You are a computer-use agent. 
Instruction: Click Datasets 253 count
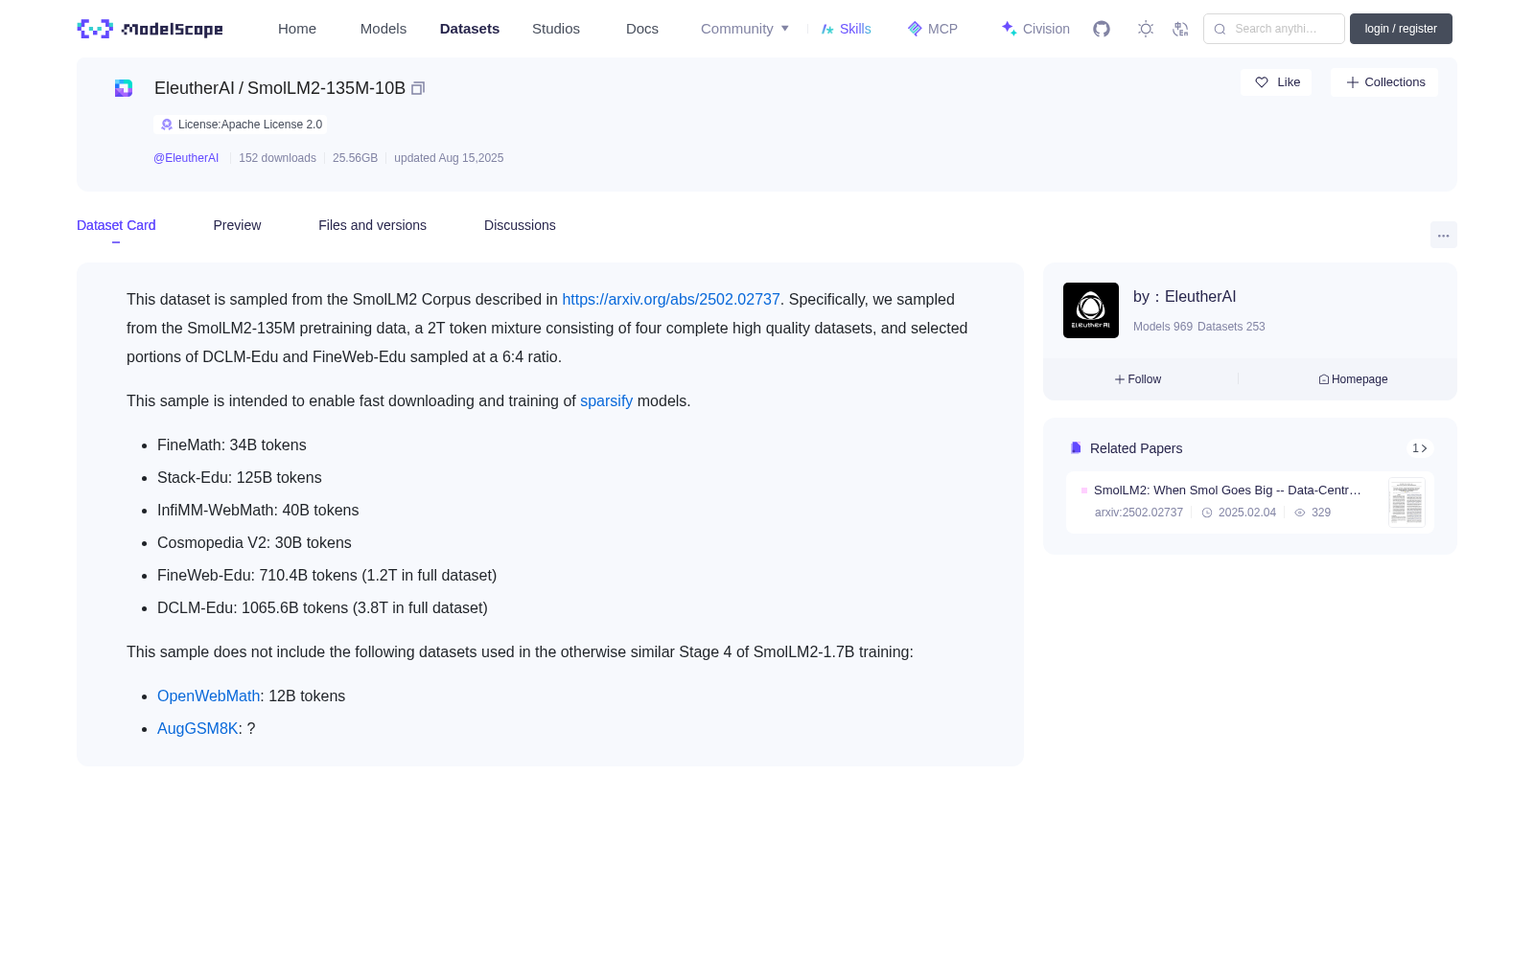point(1231,327)
